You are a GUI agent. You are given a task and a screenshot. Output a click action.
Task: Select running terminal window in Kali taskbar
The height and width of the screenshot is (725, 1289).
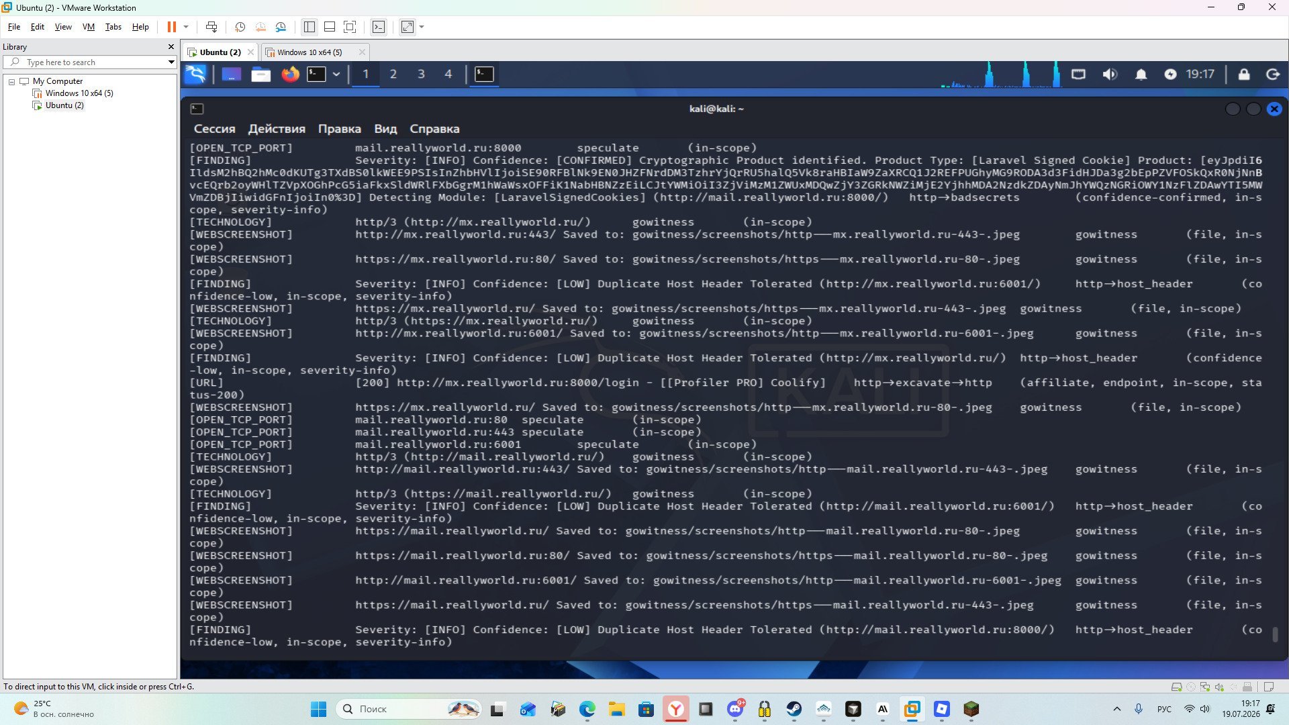pyautogui.click(x=484, y=74)
